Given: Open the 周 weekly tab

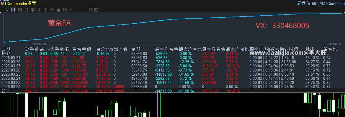Looking at the screenshot, I should pos(20,10).
